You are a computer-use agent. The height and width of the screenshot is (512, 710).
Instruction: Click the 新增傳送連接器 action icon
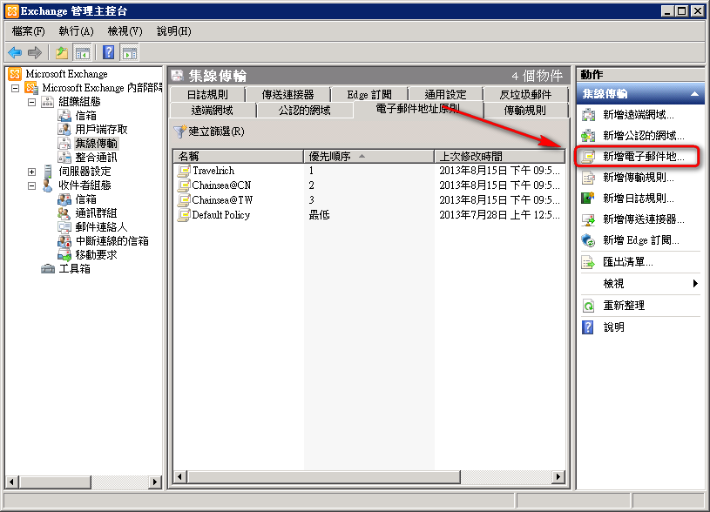[588, 219]
